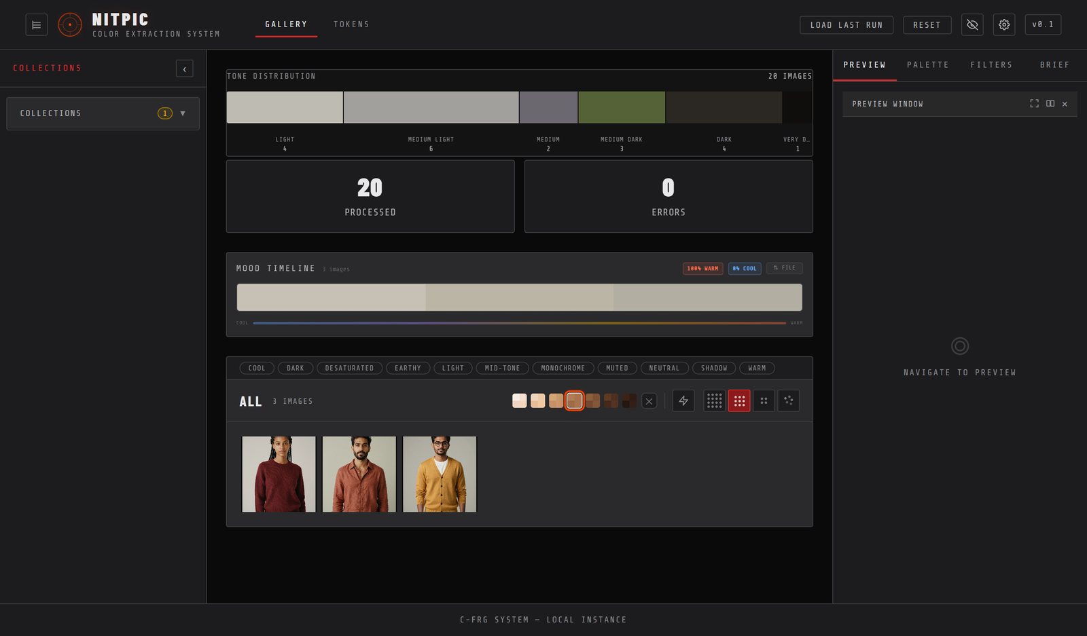1087x636 pixels.
Task: Choose the scattered dots layout icon
Action: coord(788,401)
